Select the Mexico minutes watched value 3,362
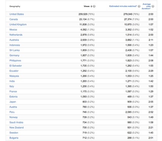The height and width of the screenshot is (141, 162). click(128, 29)
